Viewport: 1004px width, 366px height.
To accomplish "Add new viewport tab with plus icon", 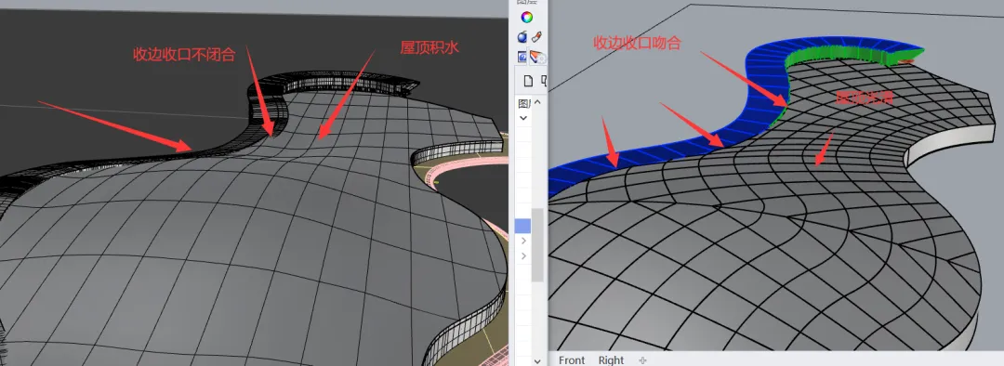I will (643, 360).
